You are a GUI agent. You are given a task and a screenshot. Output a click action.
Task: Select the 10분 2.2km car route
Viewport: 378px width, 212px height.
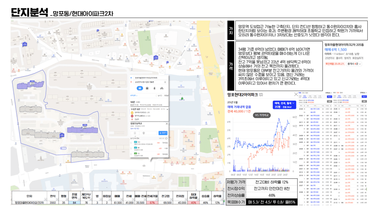149,103
